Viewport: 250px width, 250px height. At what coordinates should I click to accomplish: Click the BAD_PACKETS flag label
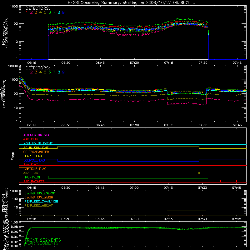[x=34, y=181]
